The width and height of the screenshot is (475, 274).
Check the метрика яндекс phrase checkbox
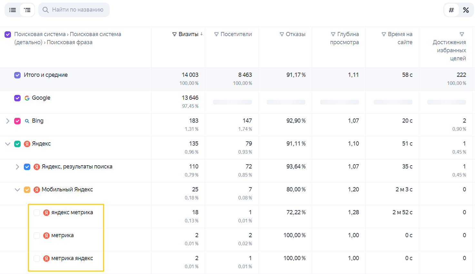point(37,259)
